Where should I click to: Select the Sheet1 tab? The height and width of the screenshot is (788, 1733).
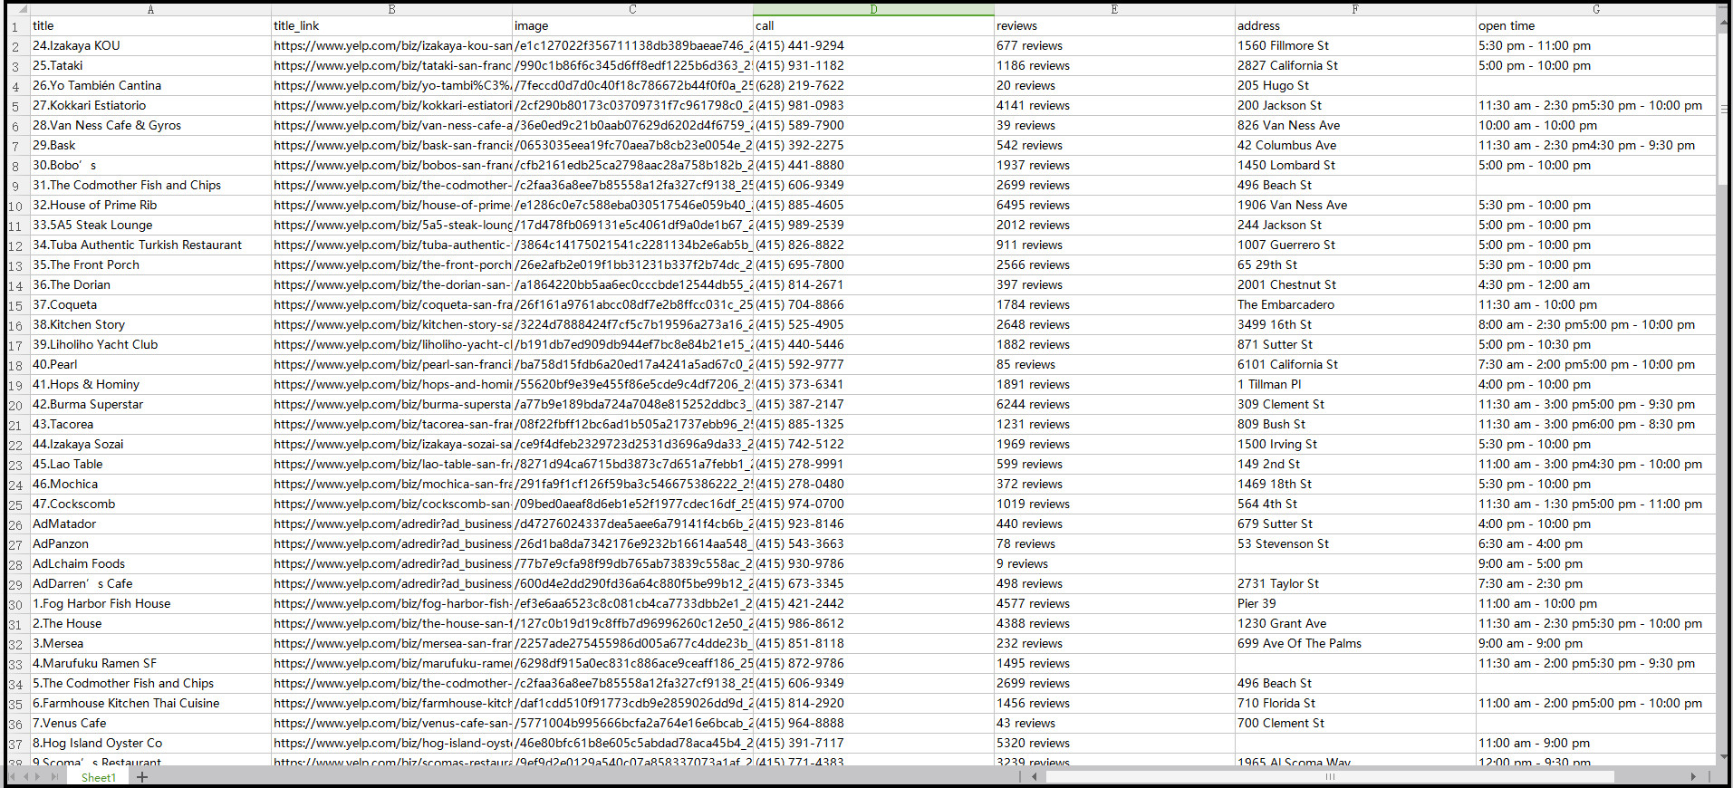point(98,777)
